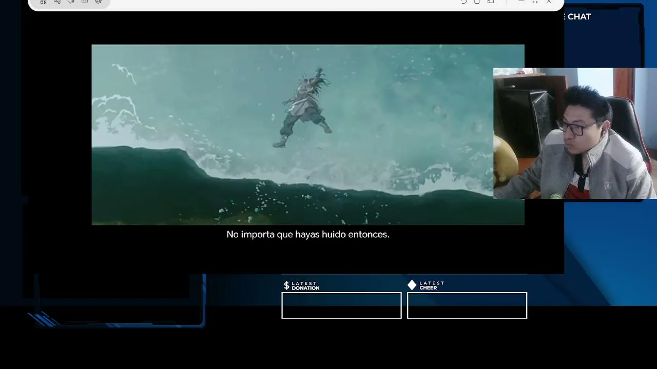The height and width of the screenshot is (369, 657).
Task: Select the streamer webcam overlay
Action: (x=575, y=133)
